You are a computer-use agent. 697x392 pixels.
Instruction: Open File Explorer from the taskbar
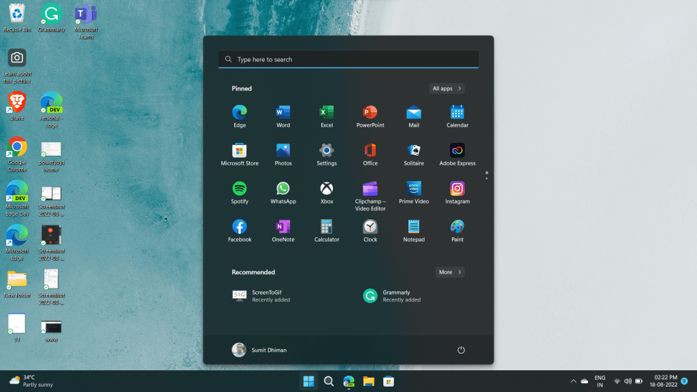point(368,381)
